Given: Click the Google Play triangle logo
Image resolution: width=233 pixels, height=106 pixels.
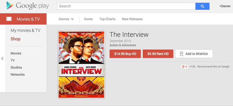Looking at the screenshot, I should (x=10, y=6).
